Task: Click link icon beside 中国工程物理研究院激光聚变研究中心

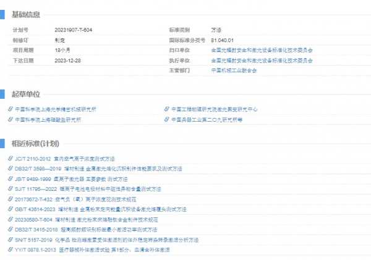Action: click(166, 109)
